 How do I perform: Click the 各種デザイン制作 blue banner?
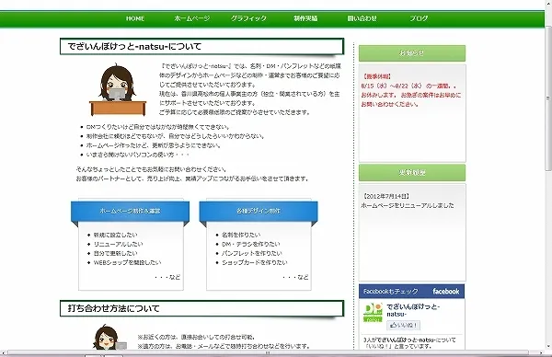click(x=259, y=211)
